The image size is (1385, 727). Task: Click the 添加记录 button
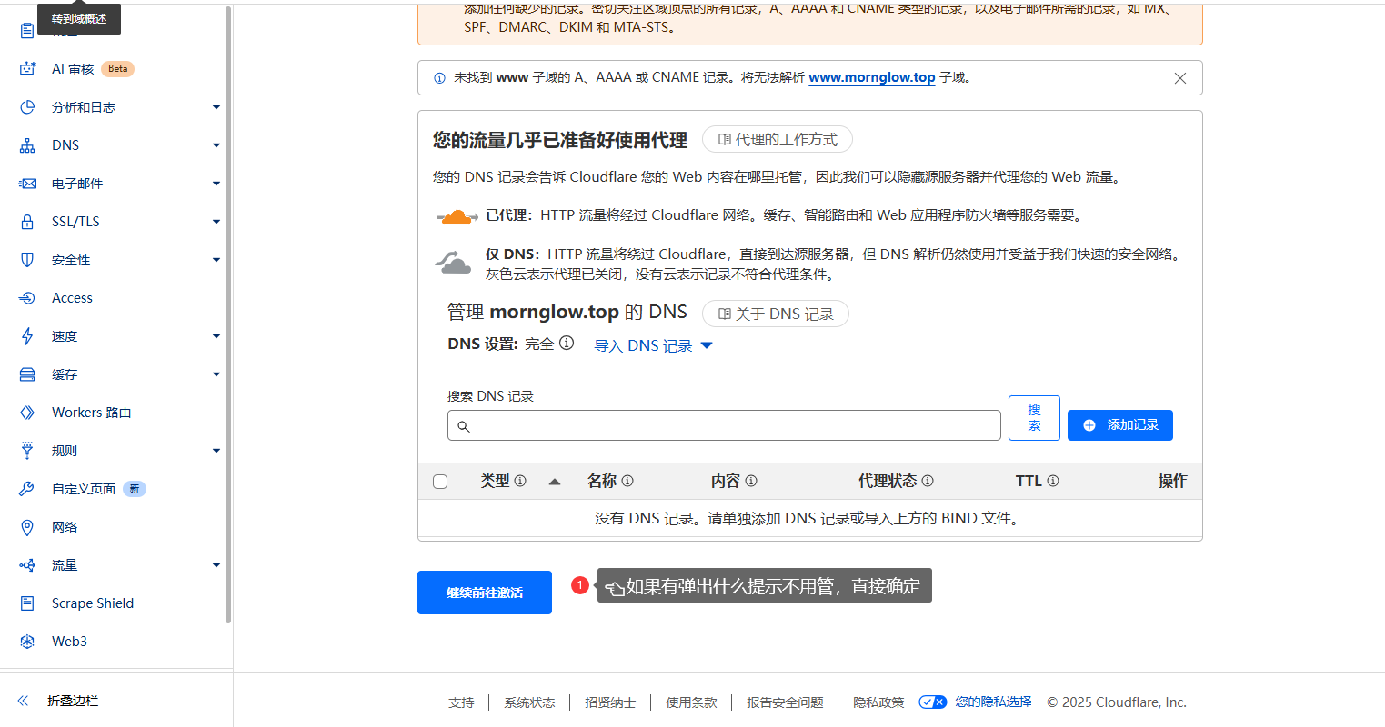coord(1119,424)
